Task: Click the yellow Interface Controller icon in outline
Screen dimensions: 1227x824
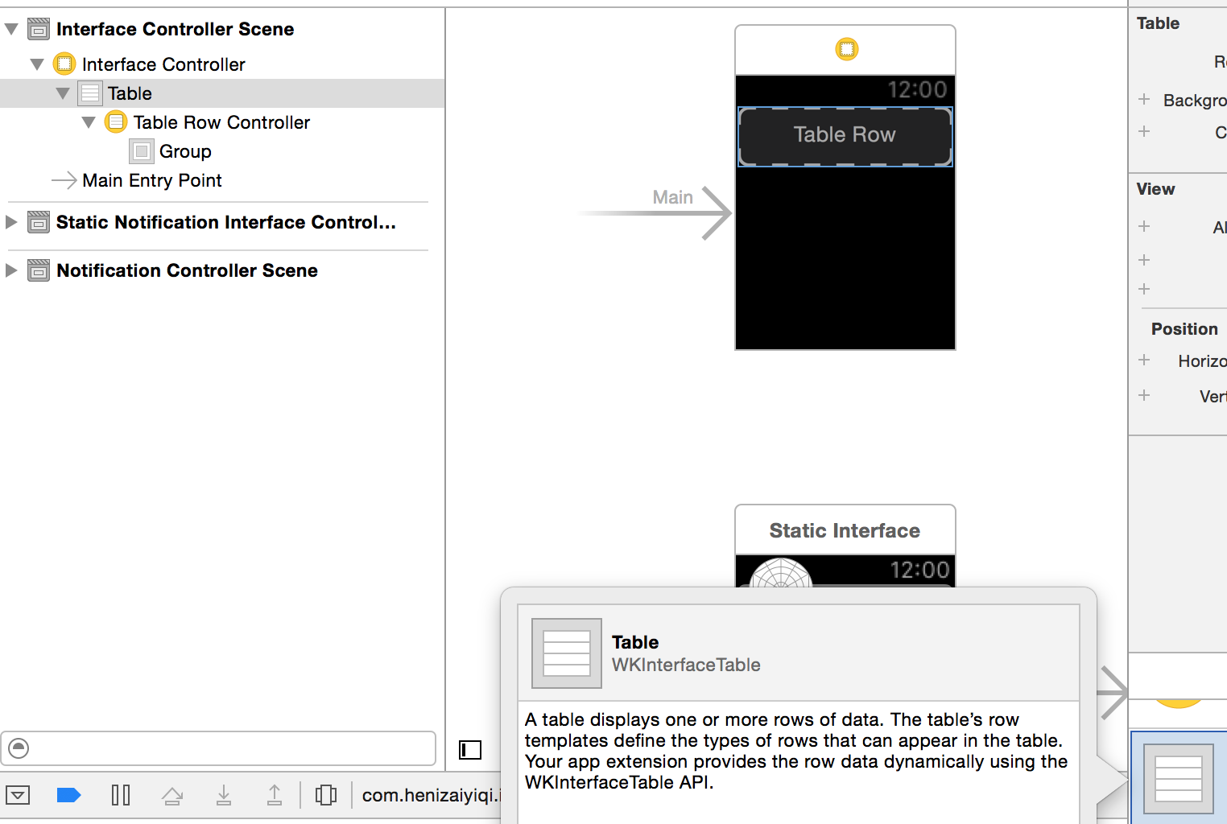Action: 64,64
